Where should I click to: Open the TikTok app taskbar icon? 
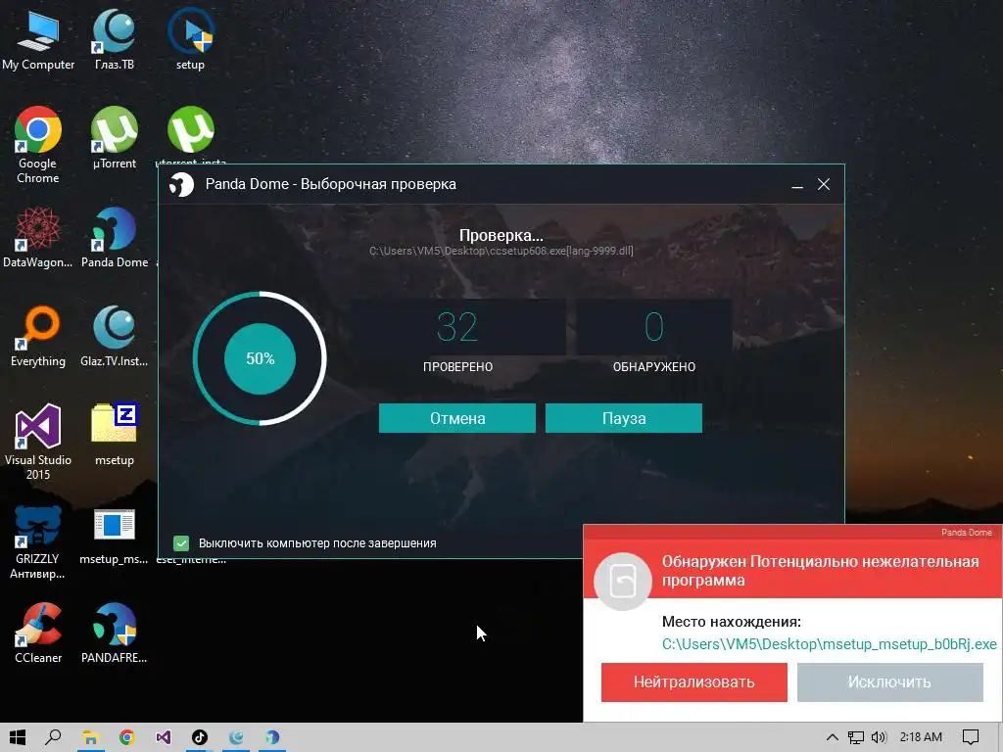pos(200,737)
